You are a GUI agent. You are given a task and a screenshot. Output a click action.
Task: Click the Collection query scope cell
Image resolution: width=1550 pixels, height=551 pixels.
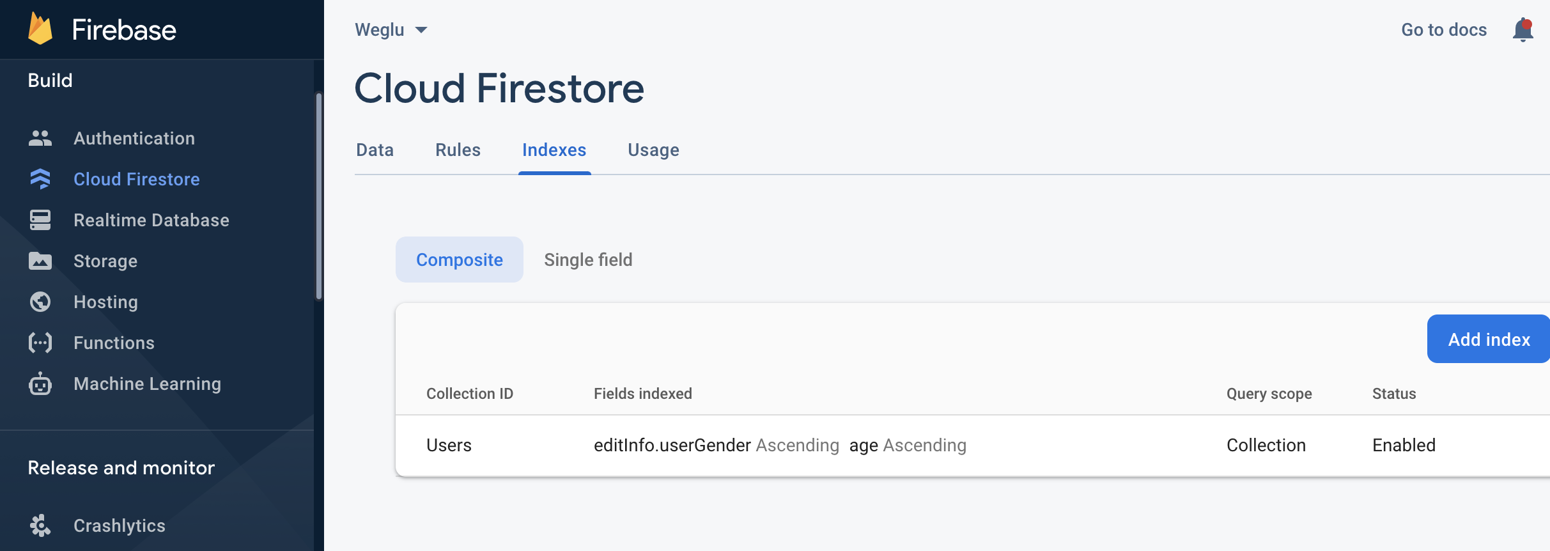1266,446
